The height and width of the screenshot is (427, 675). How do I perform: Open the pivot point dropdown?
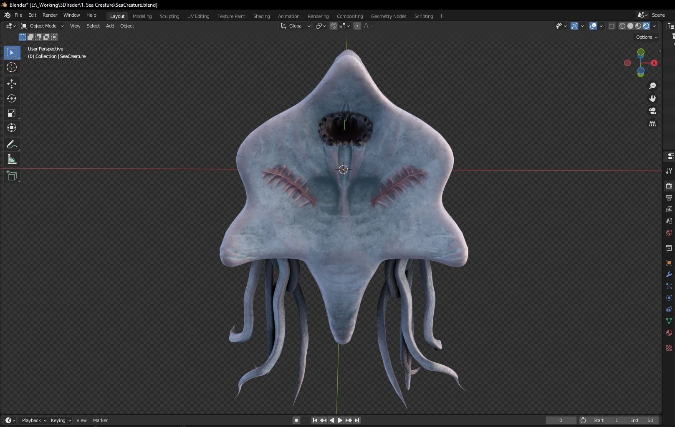[321, 26]
